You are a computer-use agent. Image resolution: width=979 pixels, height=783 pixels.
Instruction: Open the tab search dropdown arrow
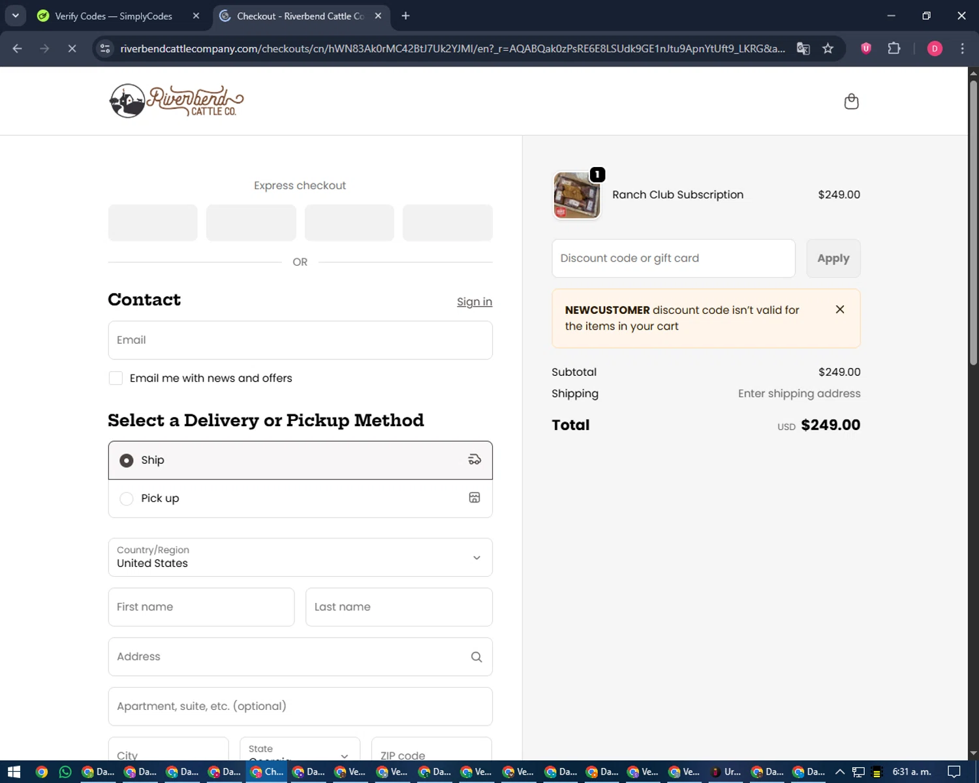click(x=15, y=16)
